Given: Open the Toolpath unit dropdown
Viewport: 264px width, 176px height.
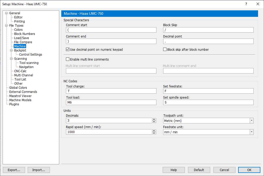Looking at the screenshot, I should tap(251, 121).
